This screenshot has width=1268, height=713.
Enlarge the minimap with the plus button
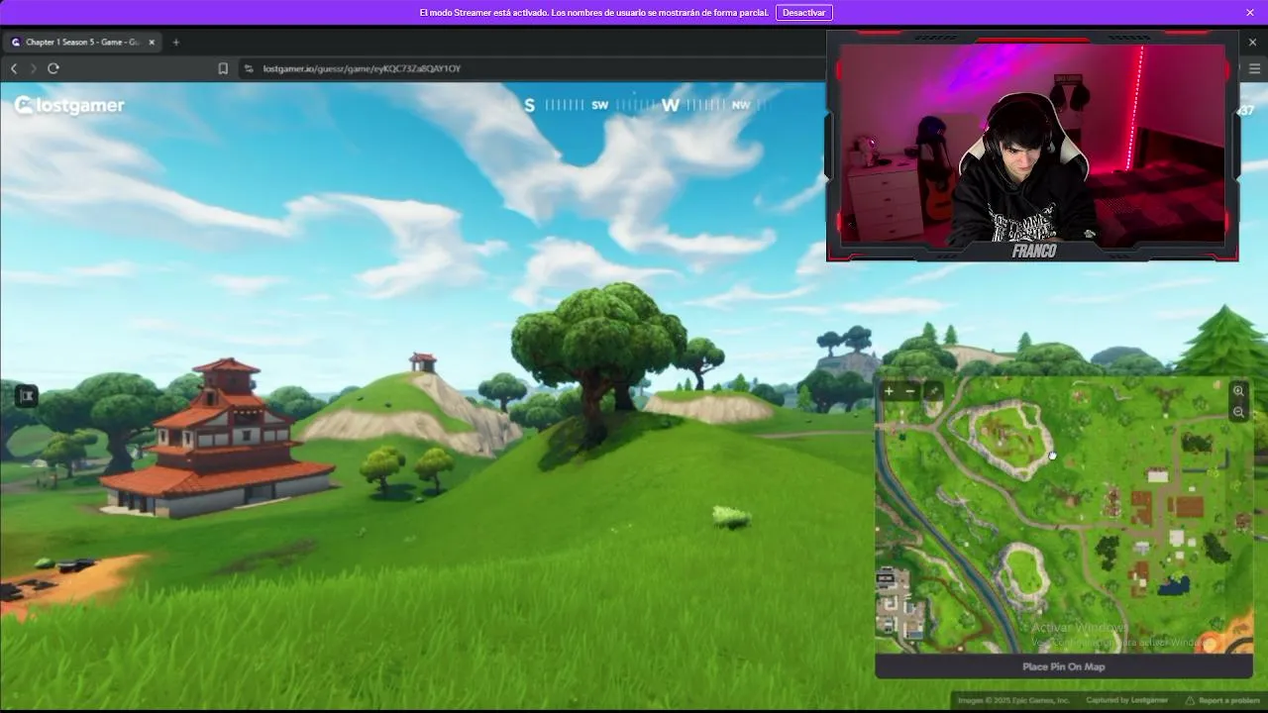pos(889,391)
